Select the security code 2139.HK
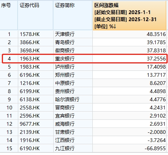The image size is (168, 155). tap(30, 132)
